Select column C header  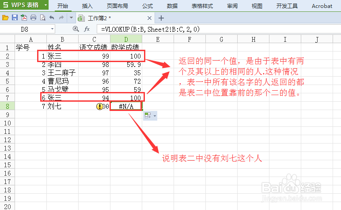[94, 39]
